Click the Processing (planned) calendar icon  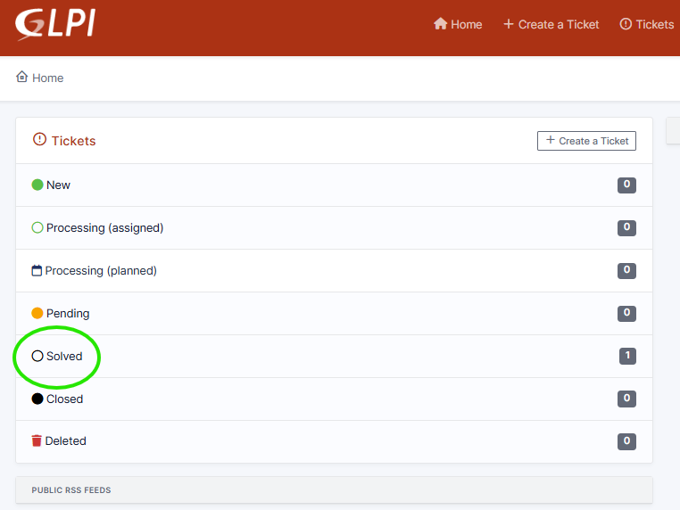pyautogui.click(x=37, y=271)
